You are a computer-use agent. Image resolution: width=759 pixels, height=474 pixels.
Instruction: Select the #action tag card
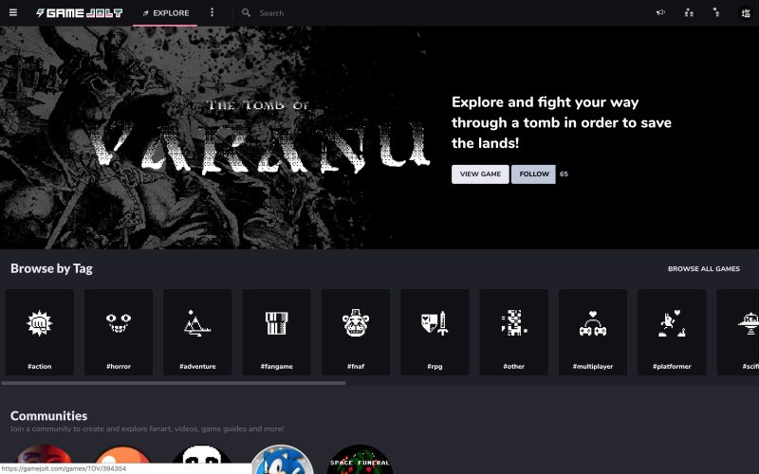tap(40, 333)
